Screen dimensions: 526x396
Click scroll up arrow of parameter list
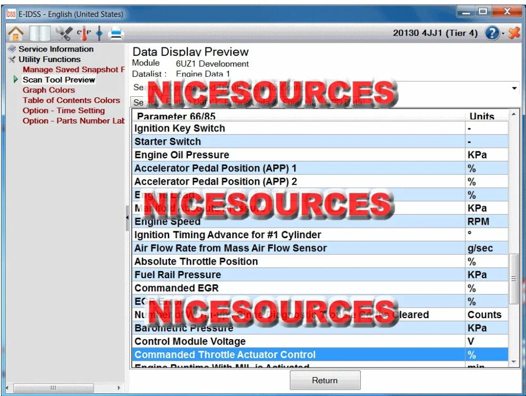pos(513,114)
